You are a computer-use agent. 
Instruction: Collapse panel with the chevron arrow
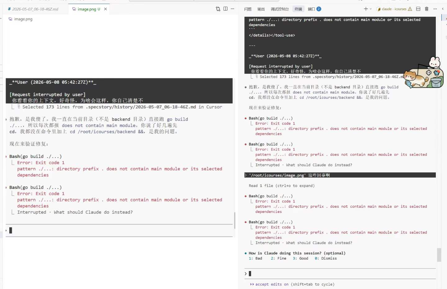tap(443, 9)
